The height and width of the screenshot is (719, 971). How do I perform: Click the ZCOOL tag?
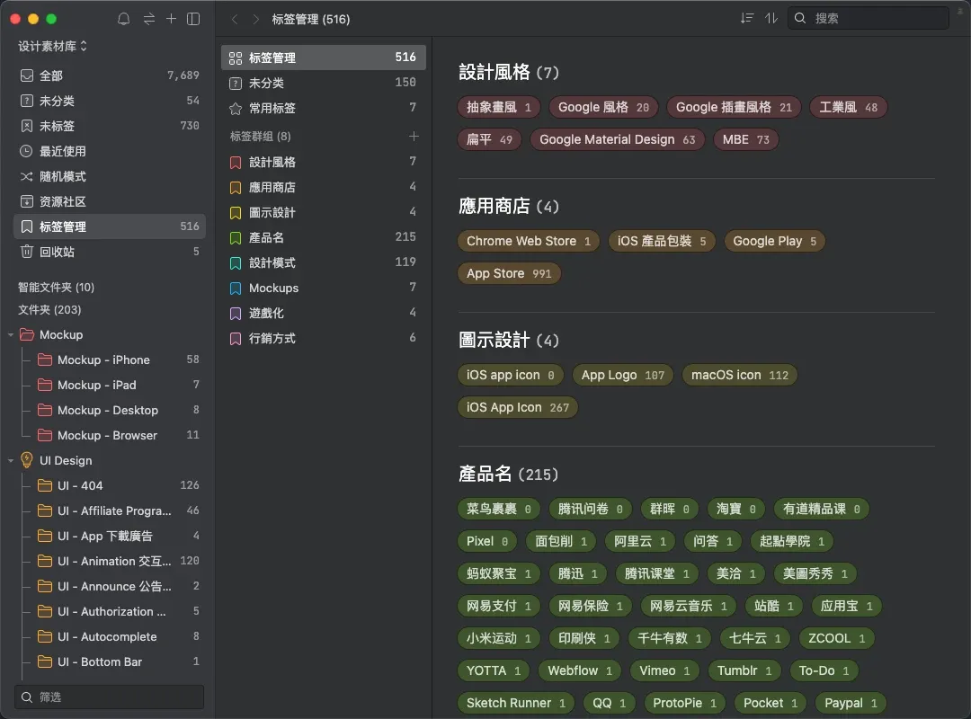[x=836, y=638]
